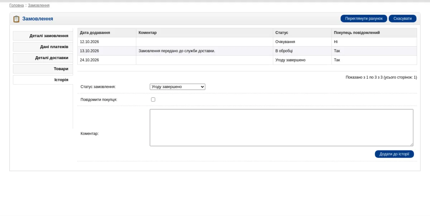Click the Коментар label beside the text area

90,134
